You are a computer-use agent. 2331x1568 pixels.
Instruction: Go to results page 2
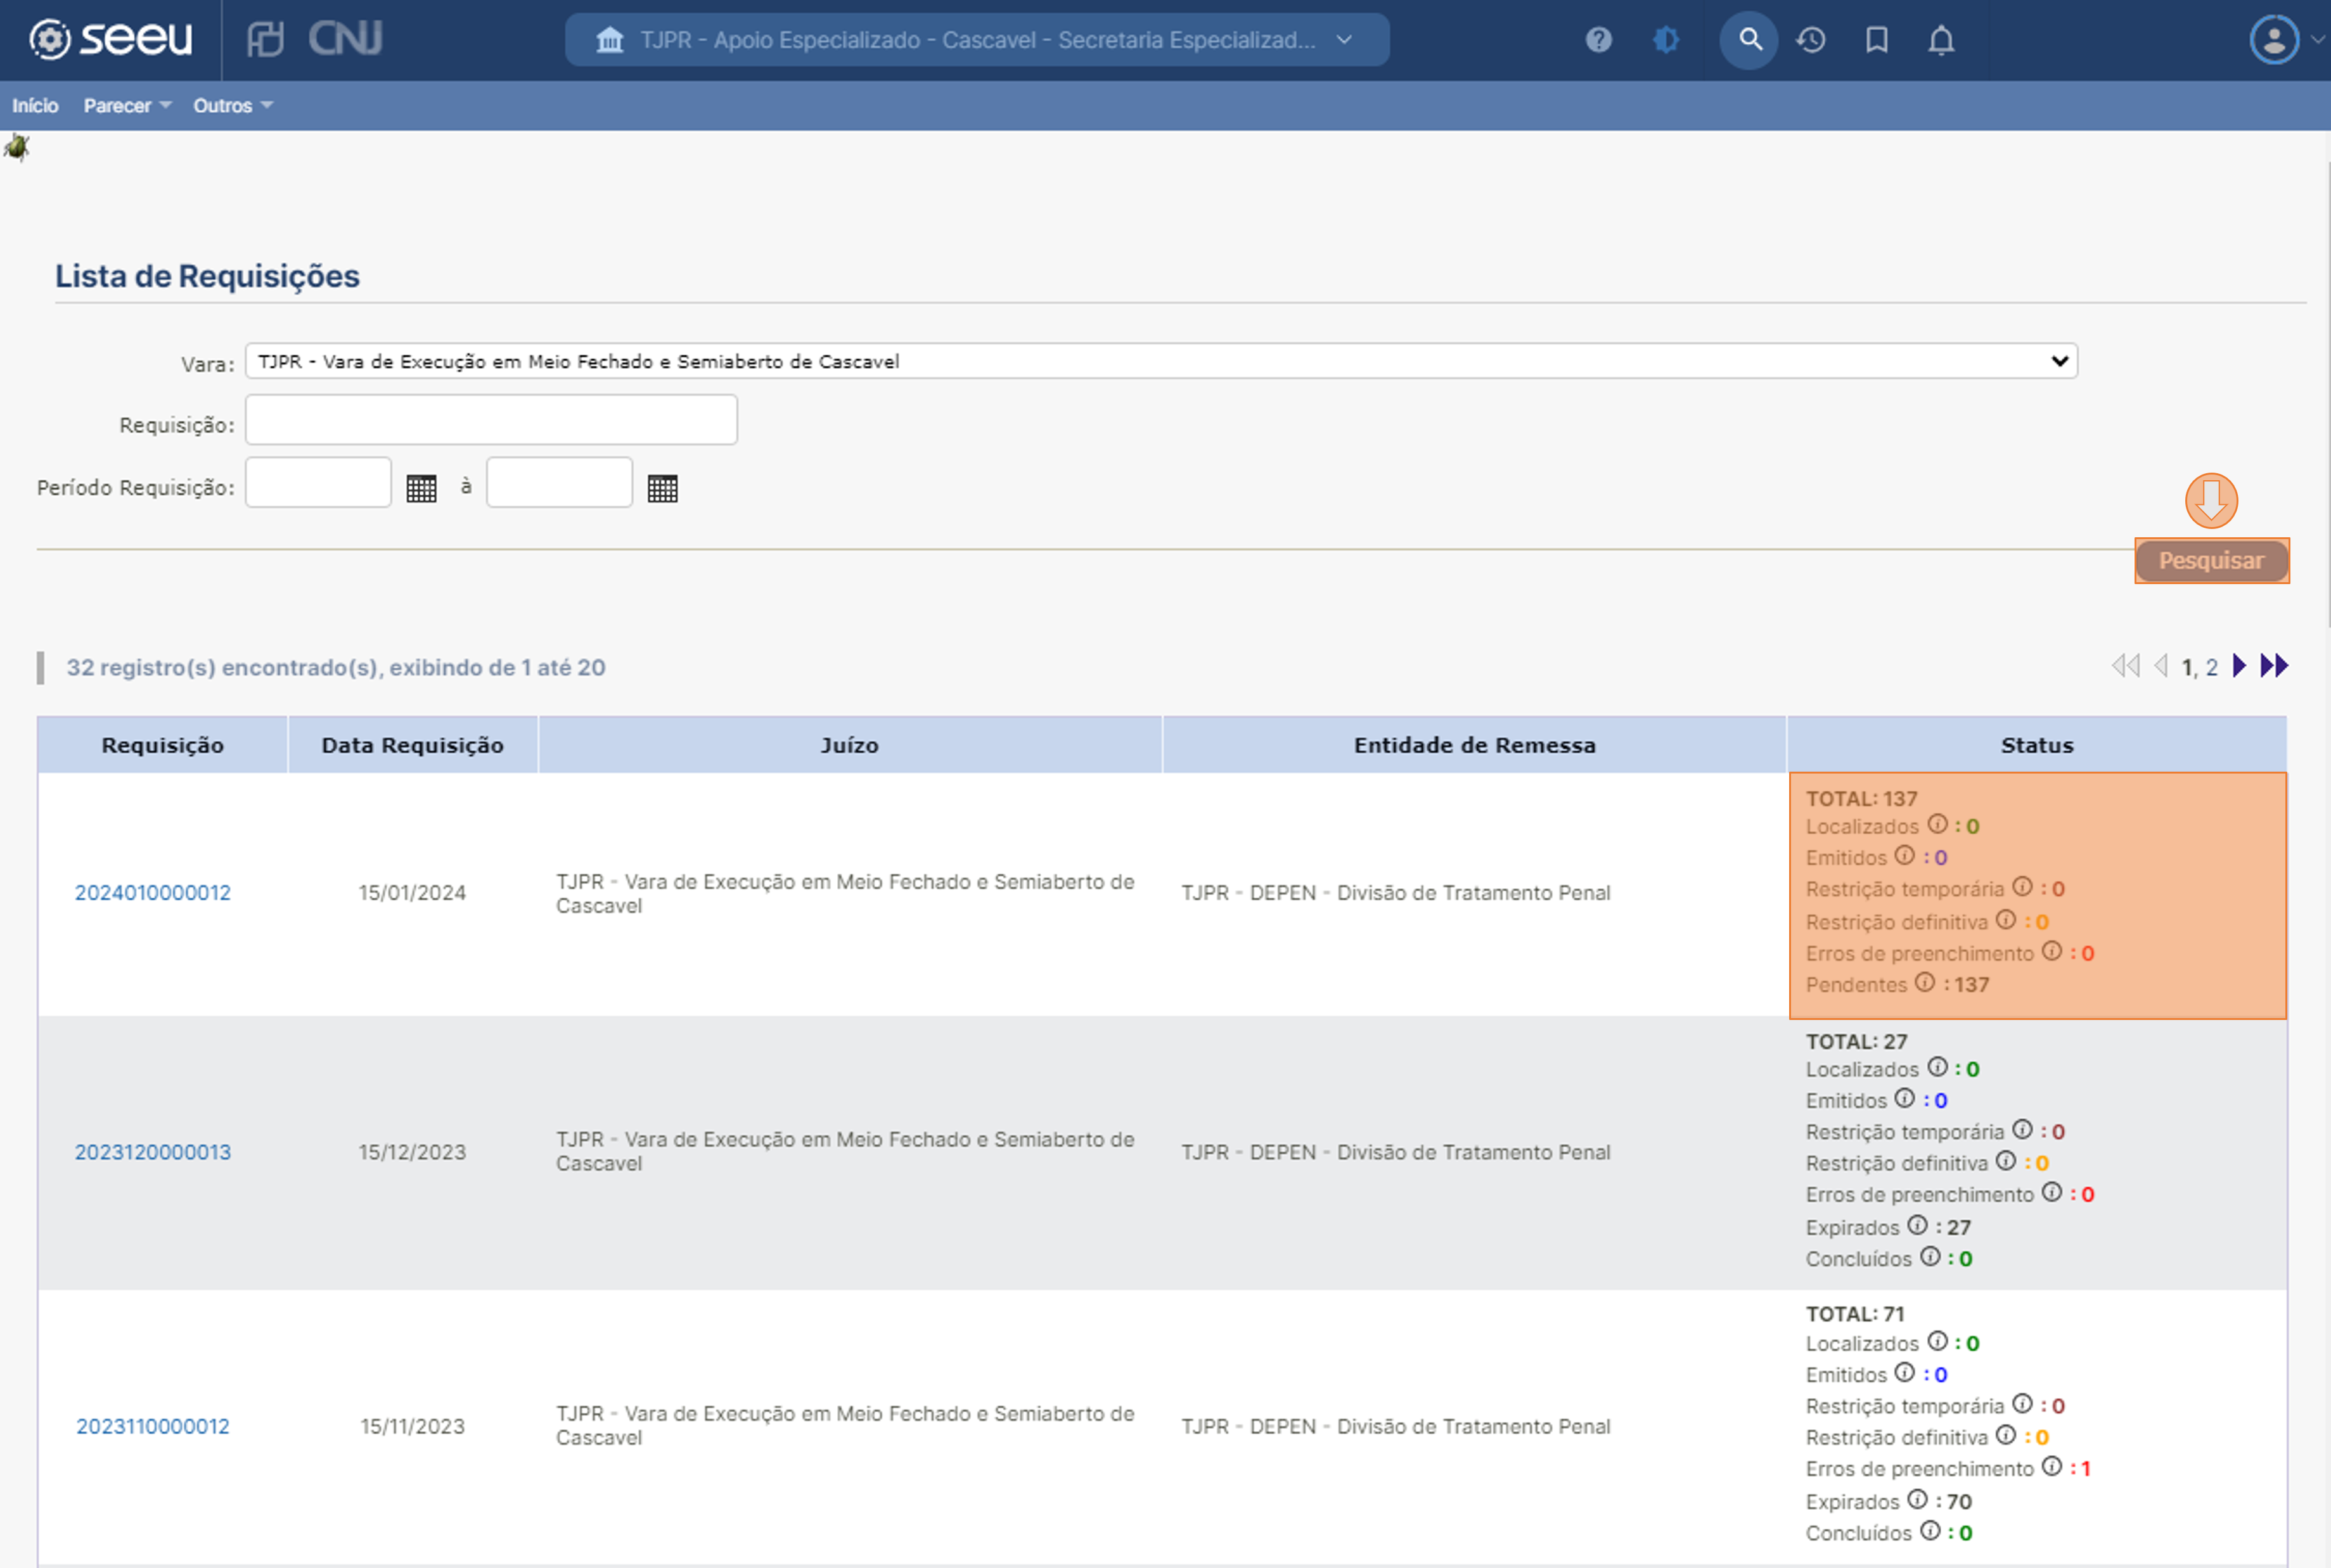pyautogui.click(x=2212, y=667)
